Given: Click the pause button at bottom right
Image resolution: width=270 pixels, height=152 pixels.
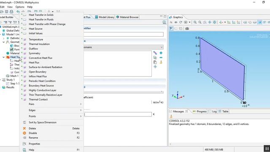Looking at the screenshot, I should tap(267, 149).
